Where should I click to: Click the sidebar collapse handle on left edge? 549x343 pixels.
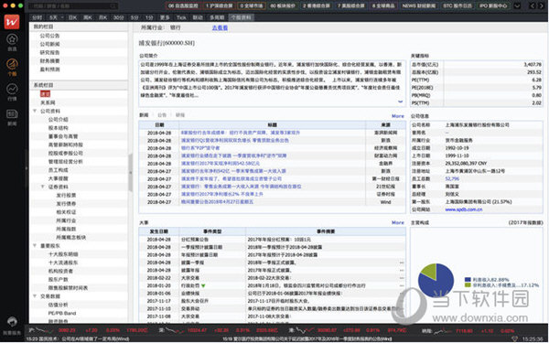pos(27,168)
